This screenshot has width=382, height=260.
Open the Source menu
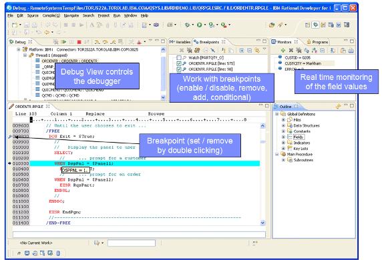(33, 15)
